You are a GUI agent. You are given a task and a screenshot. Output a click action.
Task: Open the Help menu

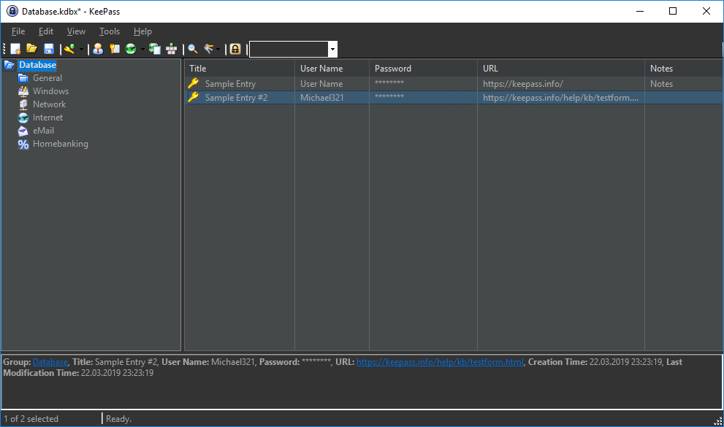click(142, 31)
